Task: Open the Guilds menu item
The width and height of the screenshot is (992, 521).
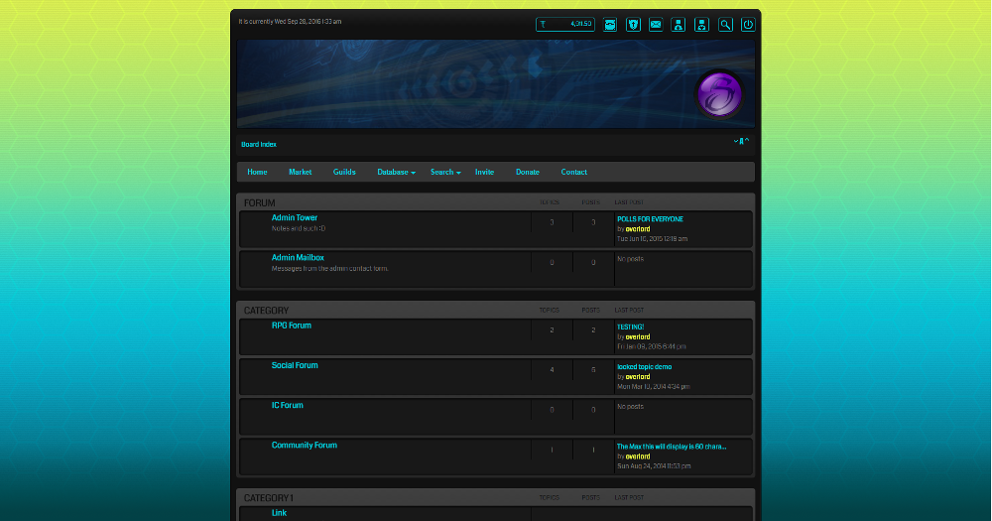Action: point(344,172)
